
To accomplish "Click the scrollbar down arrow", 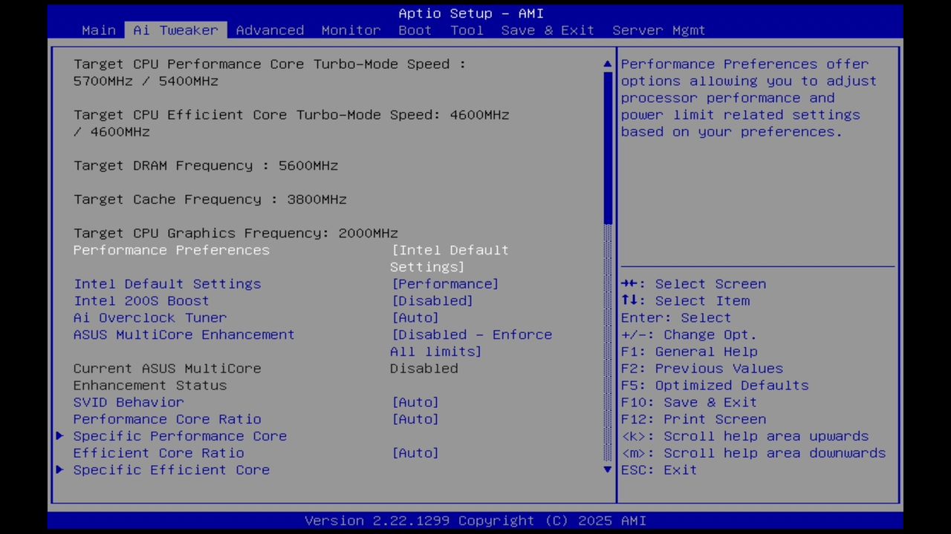I will 606,469.
